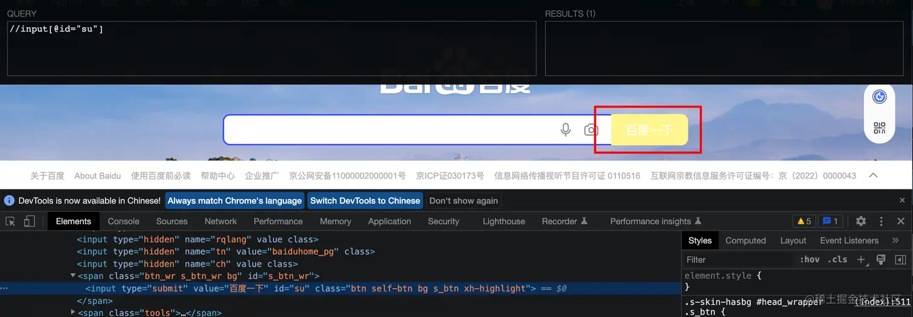Select the Event Listeners sidebar tab
Image resolution: width=913 pixels, height=317 pixels.
pyautogui.click(x=849, y=240)
